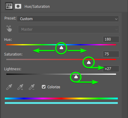Viewport: 128px width, 118px height.
Task: Click the Preset dropdown chevron arrow
Action: [x=116, y=19]
